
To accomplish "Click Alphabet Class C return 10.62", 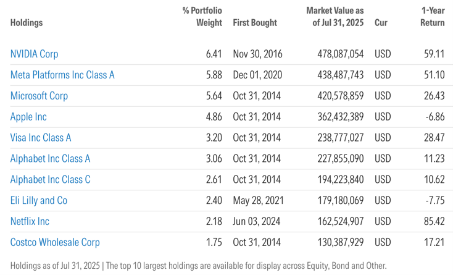I will tap(434, 180).
